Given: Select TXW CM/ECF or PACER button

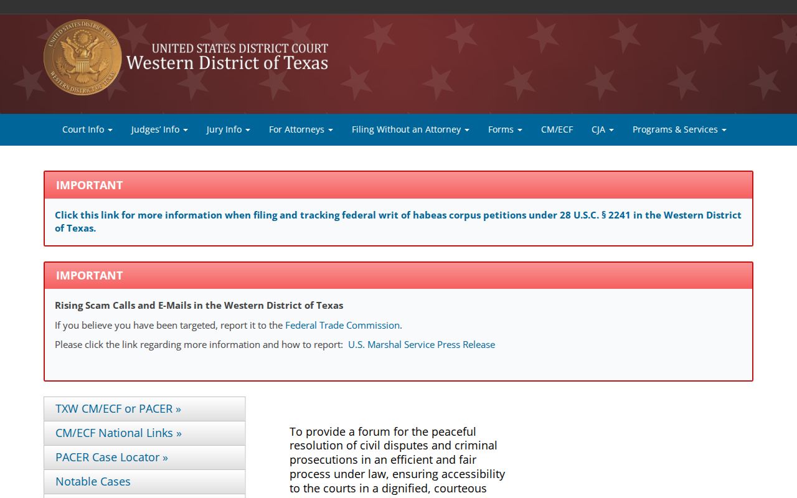Looking at the screenshot, I should click(x=144, y=409).
